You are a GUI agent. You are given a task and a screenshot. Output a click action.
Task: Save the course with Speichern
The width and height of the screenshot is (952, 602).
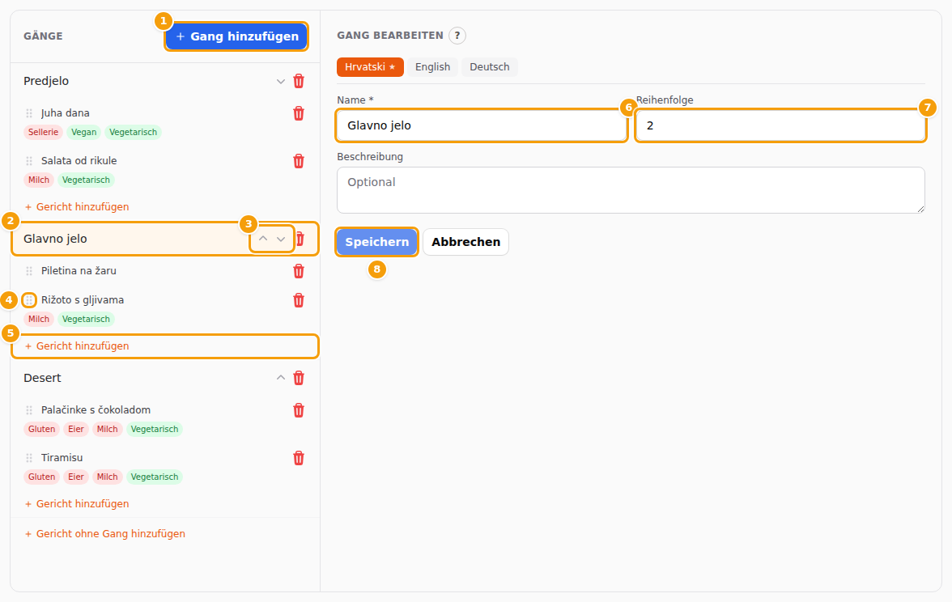[x=377, y=242]
